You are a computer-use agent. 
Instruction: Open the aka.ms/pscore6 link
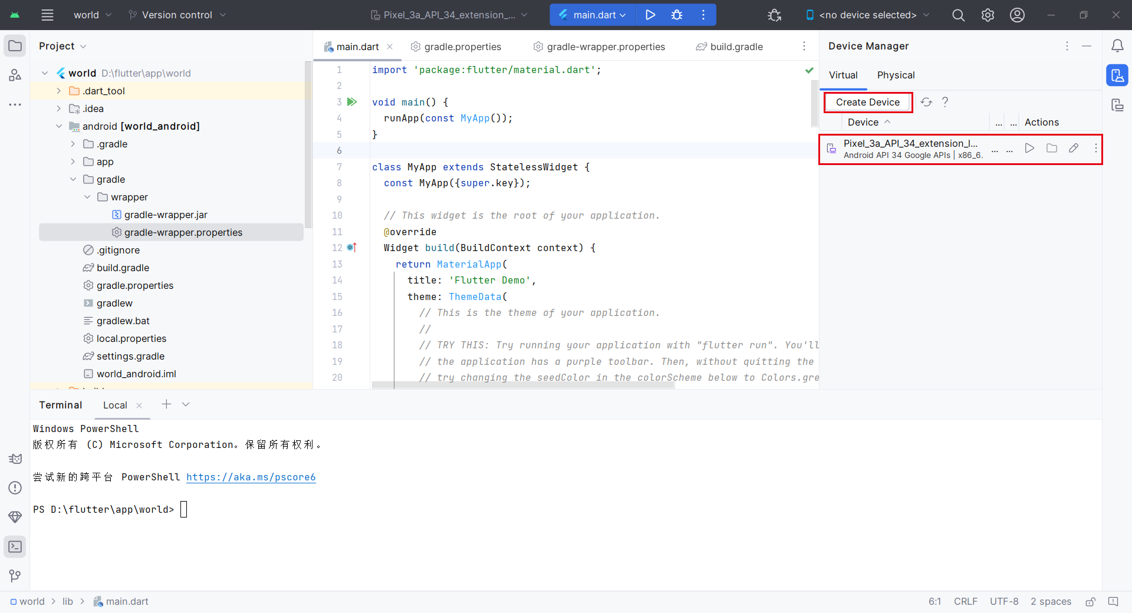251,477
